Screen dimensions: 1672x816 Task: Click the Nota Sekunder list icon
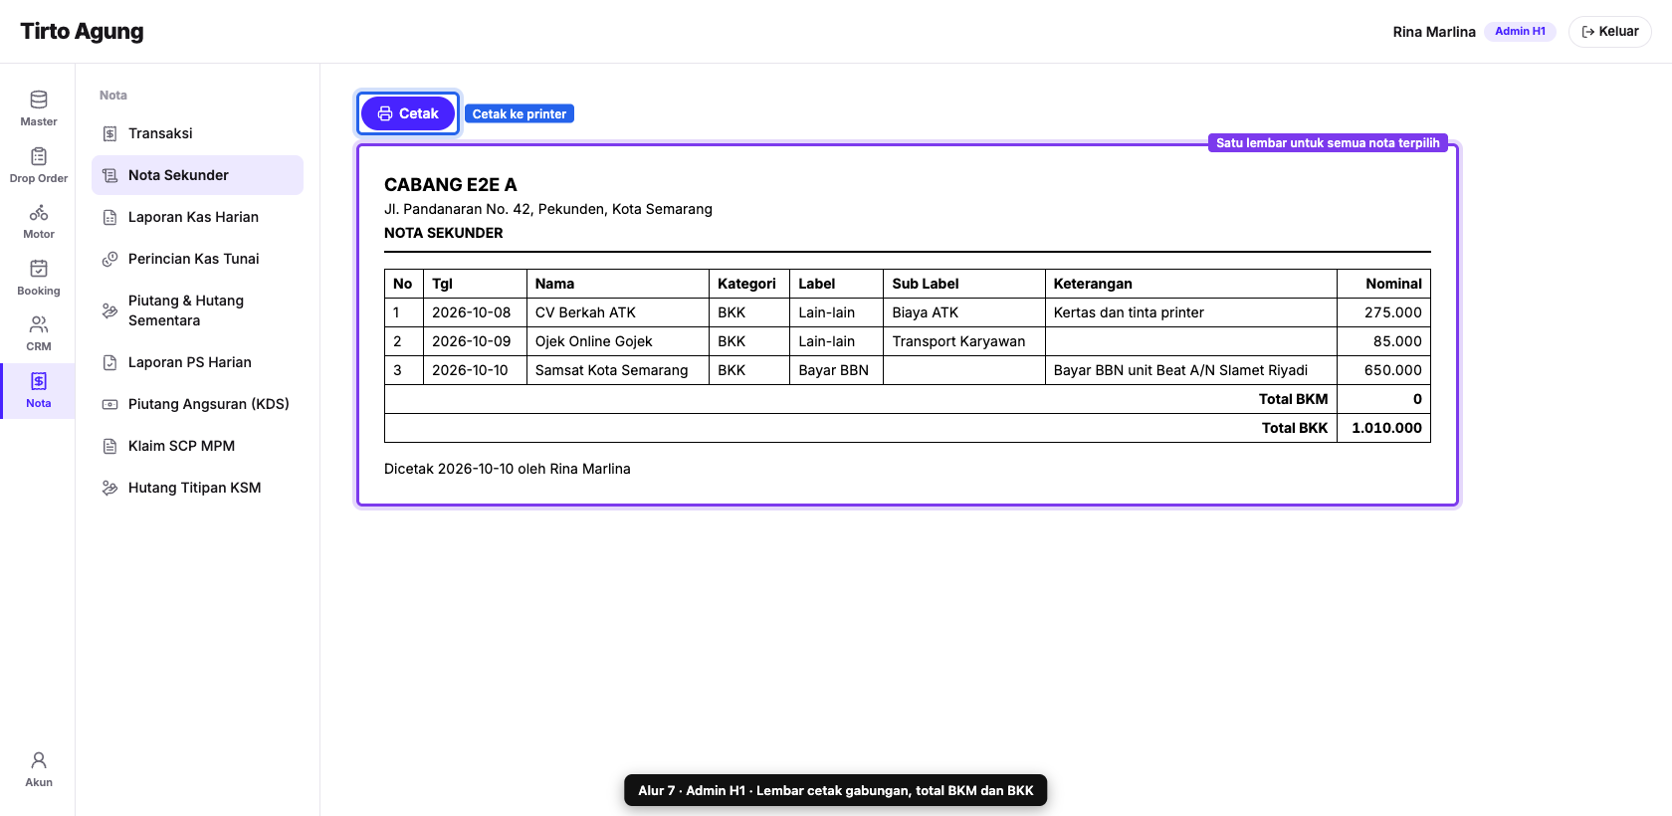pyautogui.click(x=110, y=175)
